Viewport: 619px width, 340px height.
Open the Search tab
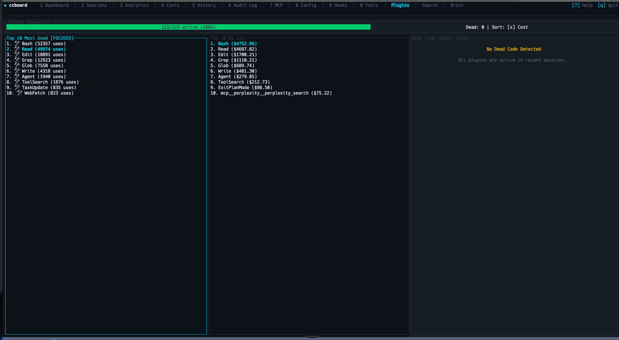tap(430, 5)
